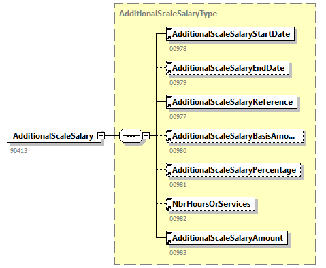Select the optional AdditionalScaleSalaryPercentage element
Image resolution: width=326 pixels, height=268 pixels.
(233, 170)
